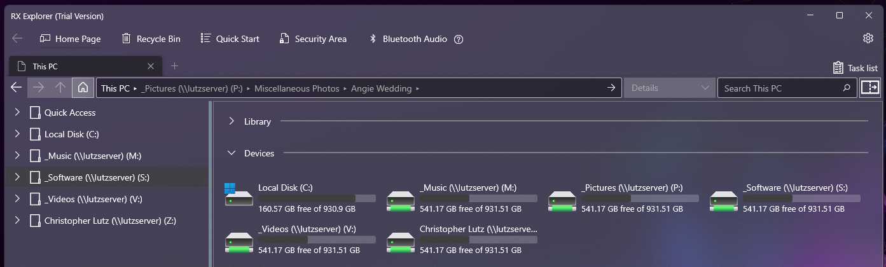Click Local Disk (C:) capacity bar

[x=317, y=198]
